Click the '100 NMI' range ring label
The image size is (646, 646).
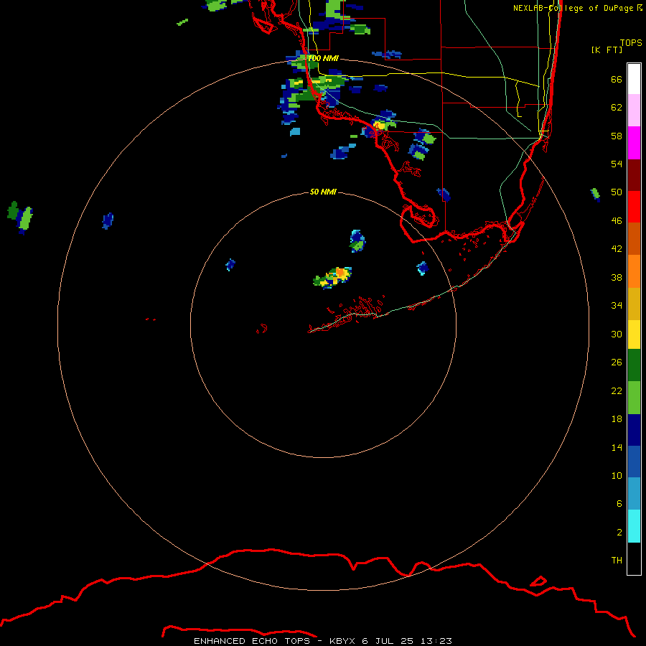(323, 58)
